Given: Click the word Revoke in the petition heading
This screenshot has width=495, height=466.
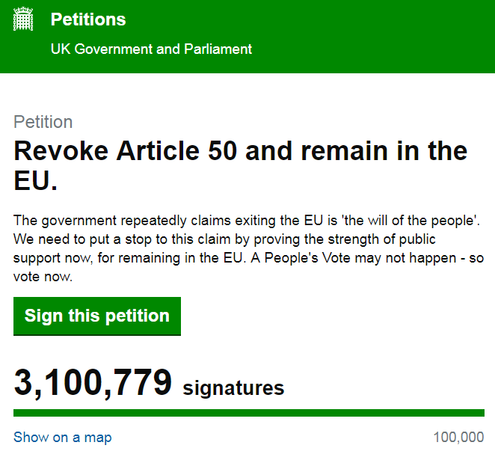Looking at the screenshot, I should pos(61,150).
